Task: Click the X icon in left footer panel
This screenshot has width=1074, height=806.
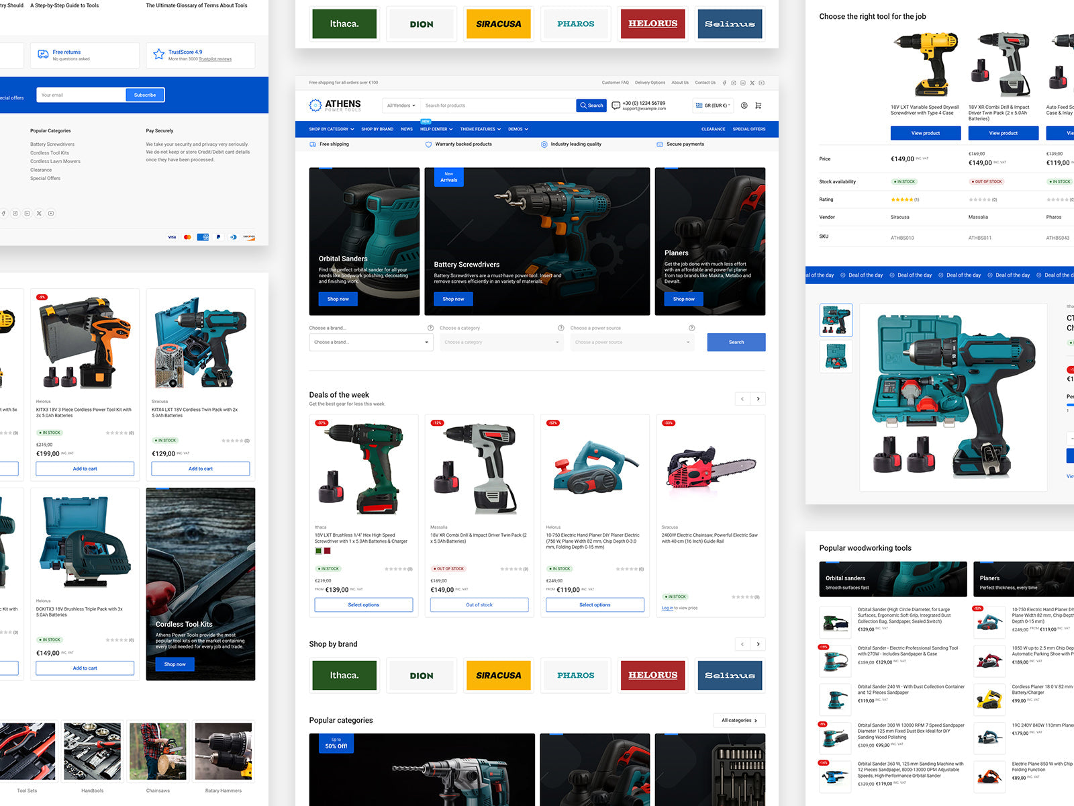Action: tap(39, 213)
